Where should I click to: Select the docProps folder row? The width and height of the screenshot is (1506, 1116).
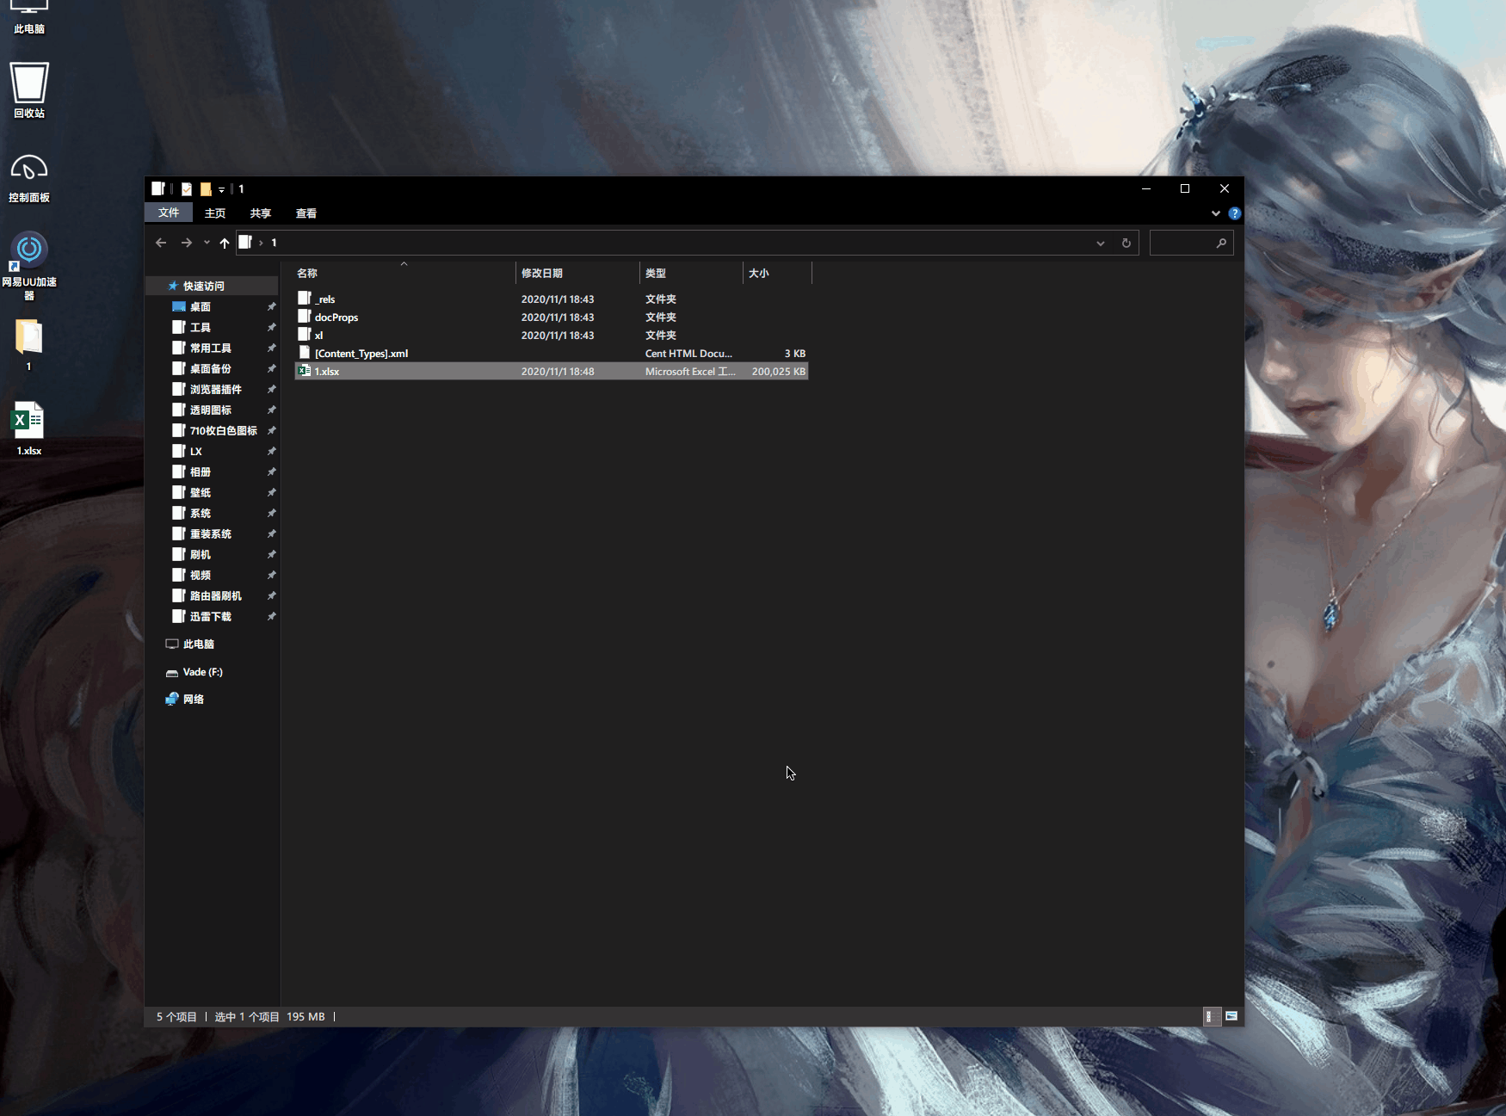tap(551, 318)
